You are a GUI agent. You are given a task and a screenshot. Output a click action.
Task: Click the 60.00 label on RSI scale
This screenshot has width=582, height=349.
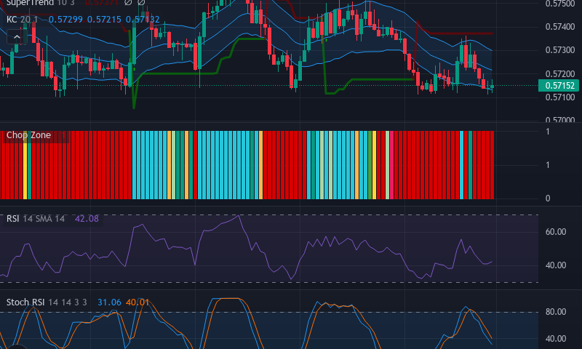coord(556,232)
